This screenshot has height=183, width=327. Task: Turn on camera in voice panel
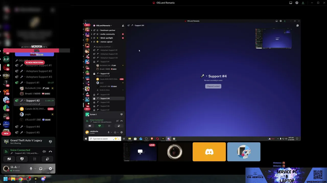pos(9,159)
